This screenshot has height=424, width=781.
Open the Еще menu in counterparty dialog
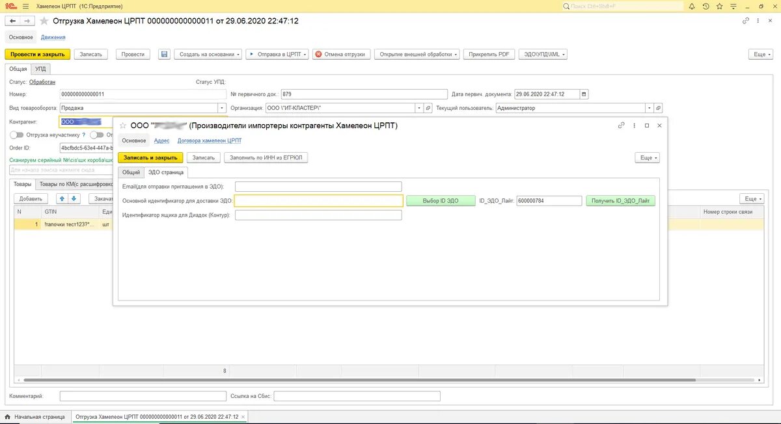pyautogui.click(x=648, y=157)
